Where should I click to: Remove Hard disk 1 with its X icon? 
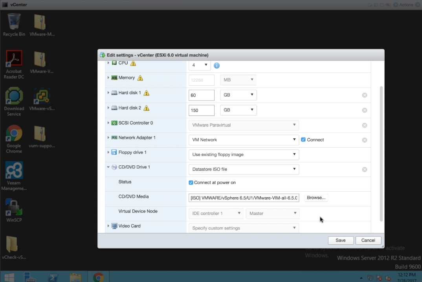(365, 95)
